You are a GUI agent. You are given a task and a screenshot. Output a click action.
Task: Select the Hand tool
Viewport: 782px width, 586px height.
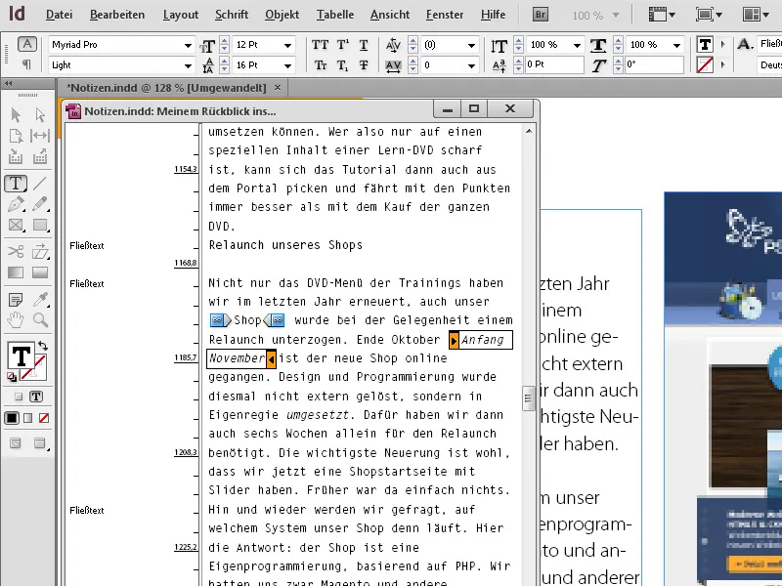point(16,319)
